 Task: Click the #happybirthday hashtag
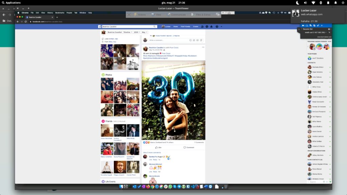(x=181, y=56)
